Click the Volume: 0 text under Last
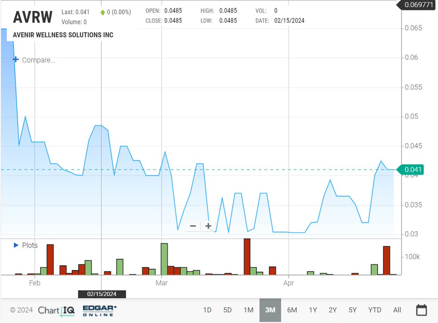The image size is (438, 323). 74,22
